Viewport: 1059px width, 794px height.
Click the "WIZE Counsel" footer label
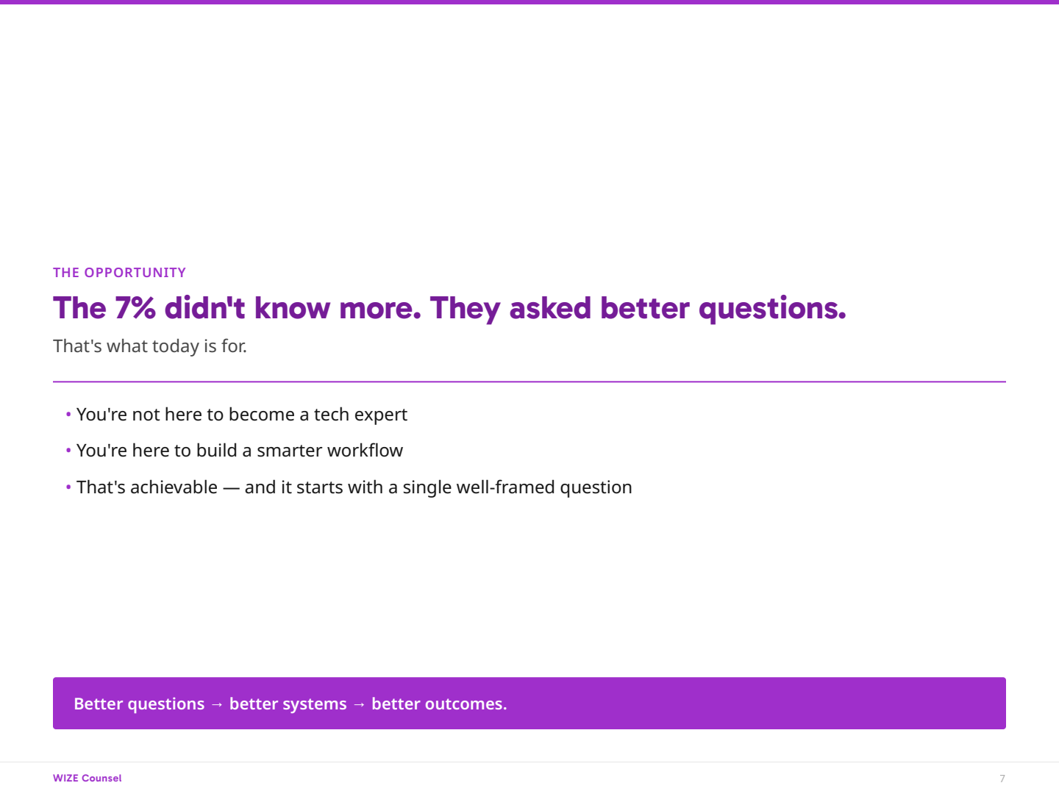point(88,778)
